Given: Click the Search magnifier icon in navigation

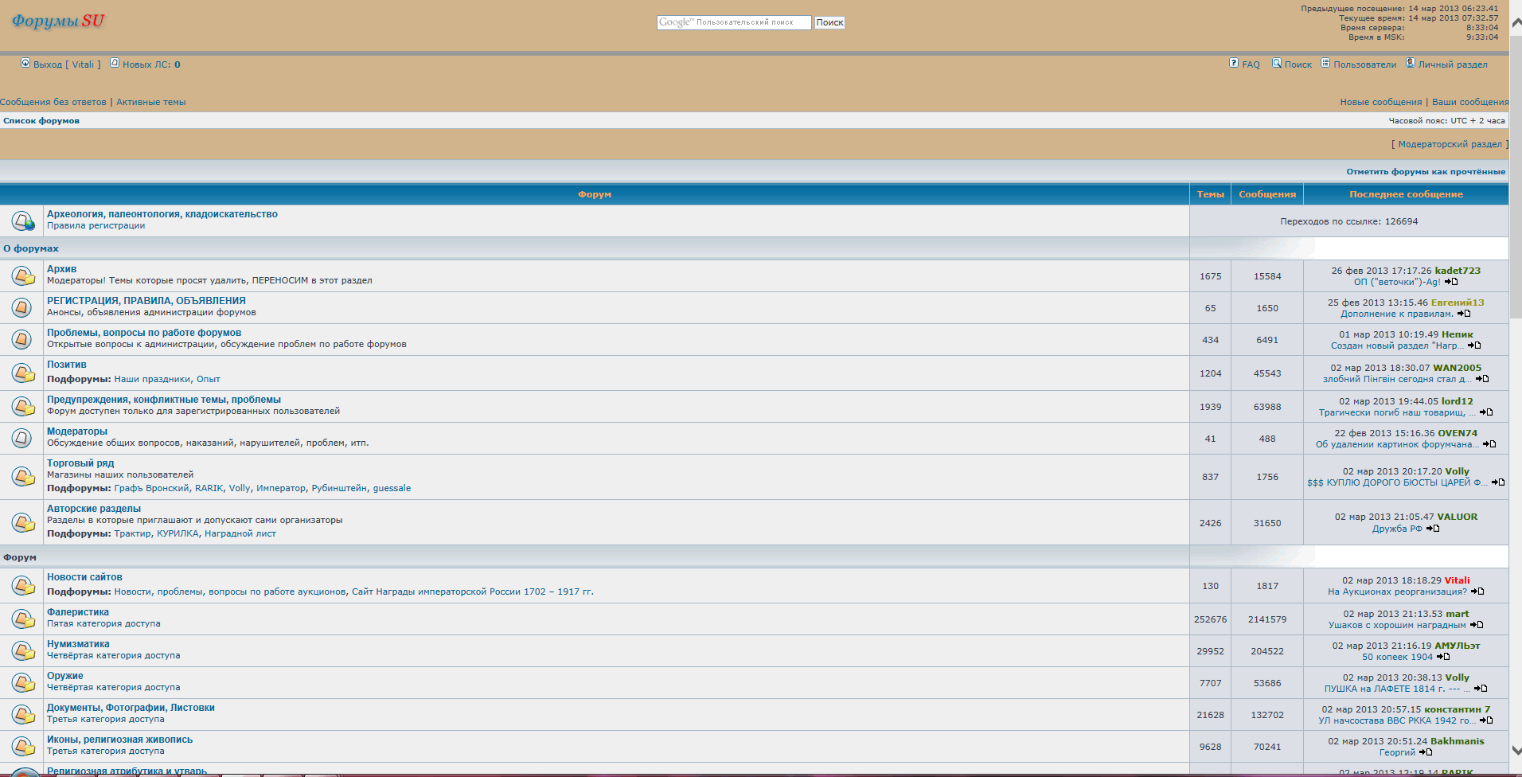Looking at the screenshot, I should [x=1276, y=63].
